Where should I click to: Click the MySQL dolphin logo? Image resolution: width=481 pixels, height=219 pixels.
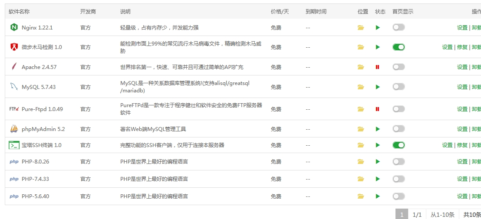click(13, 87)
